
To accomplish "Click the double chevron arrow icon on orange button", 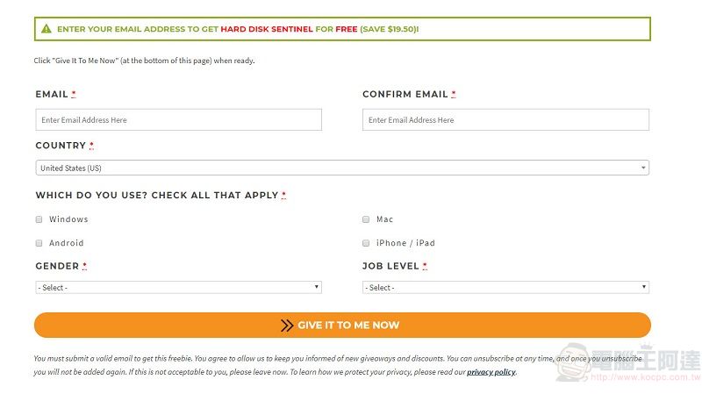I will 287,326.
